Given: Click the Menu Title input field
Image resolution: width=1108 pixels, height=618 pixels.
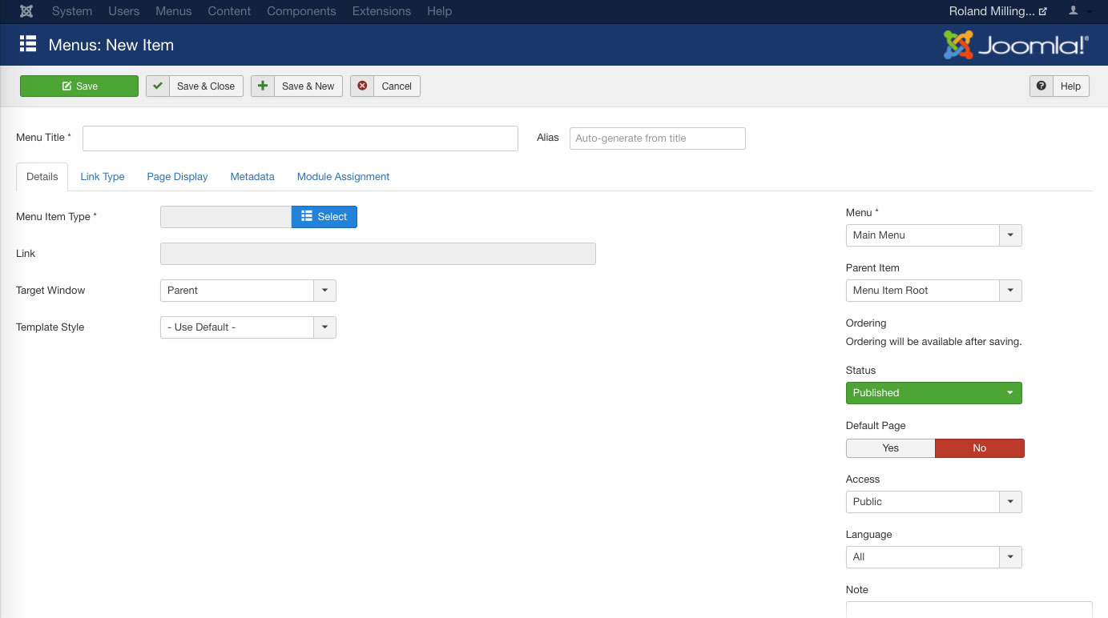Looking at the screenshot, I should click(x=300, y=138).
